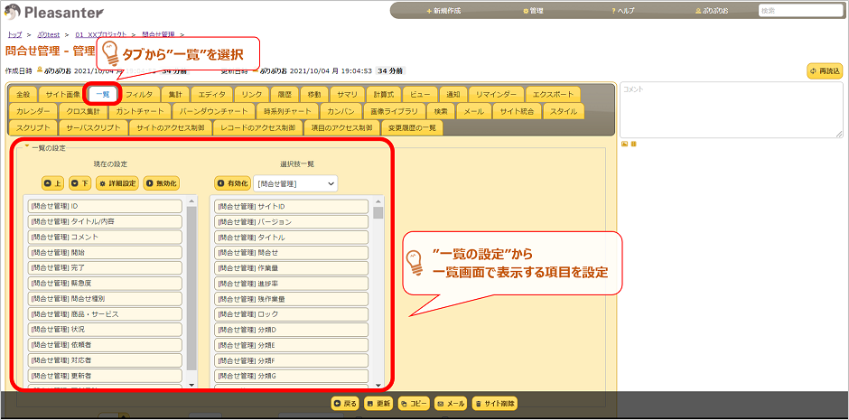Open the クロス集計 tab

83,111
